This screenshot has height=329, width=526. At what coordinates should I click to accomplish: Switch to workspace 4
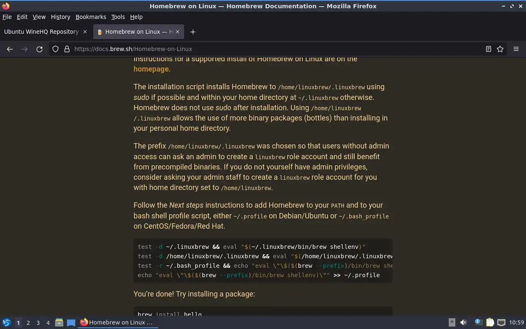point(48,323)
